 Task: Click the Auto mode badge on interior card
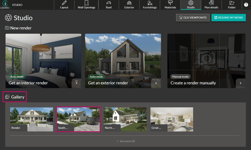[x=17, y=77]
